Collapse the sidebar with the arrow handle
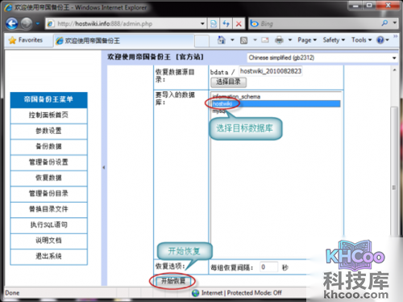This screenshot has height=302, width=403. tap(104, 167)
